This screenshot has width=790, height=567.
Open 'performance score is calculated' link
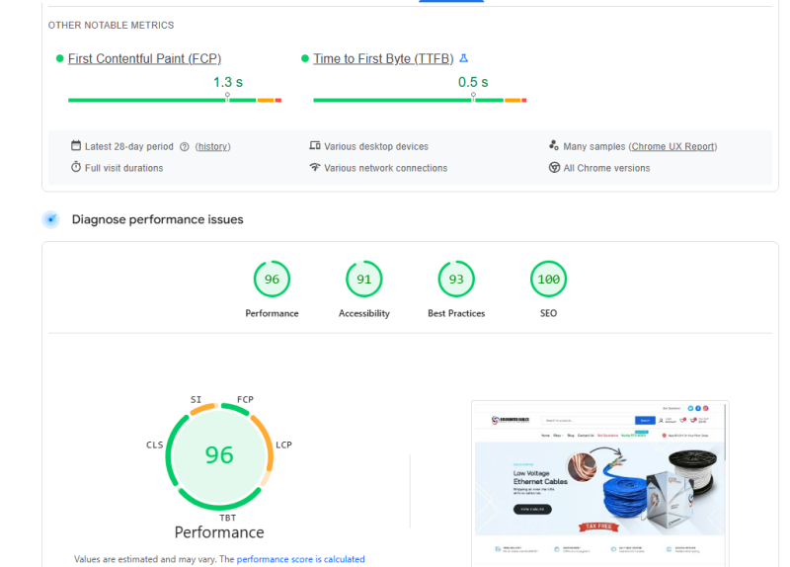[301, 559]
